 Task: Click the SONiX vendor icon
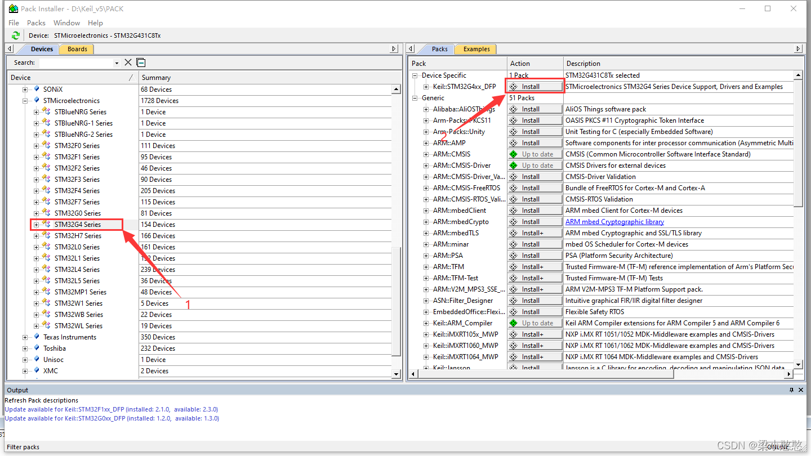tap(37, 89)
